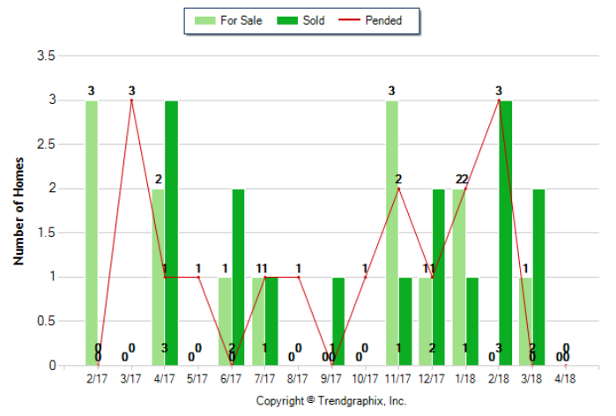Click the For Sale bar for 11/17
The image size is (616, 416).
click(391, 233)
